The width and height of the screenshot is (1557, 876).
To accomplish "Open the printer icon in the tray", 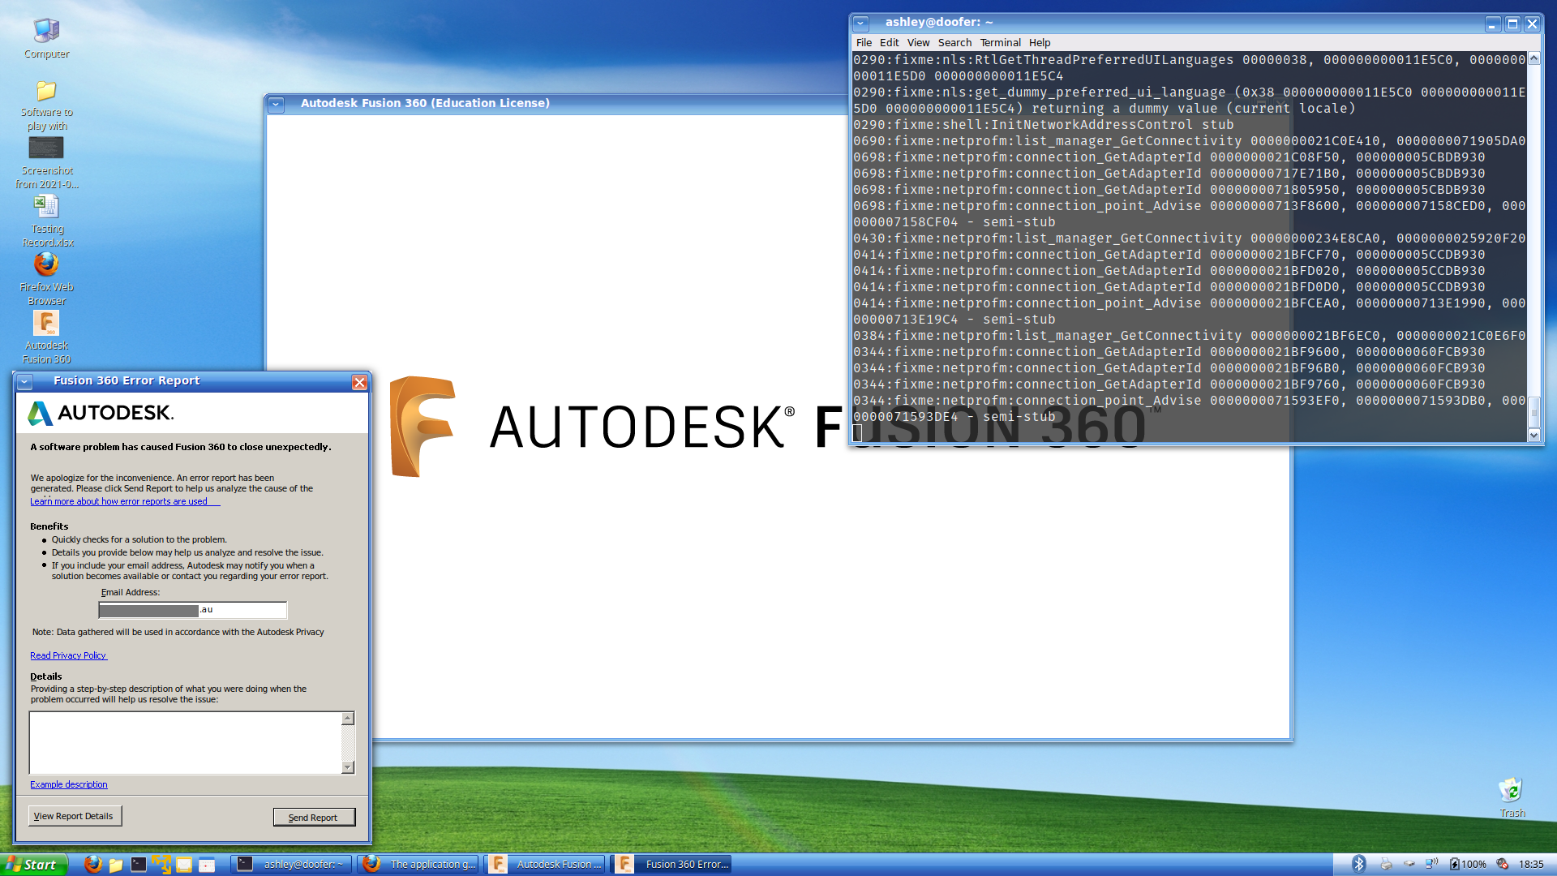I will pyautogui.click(x=1386, y=864).
